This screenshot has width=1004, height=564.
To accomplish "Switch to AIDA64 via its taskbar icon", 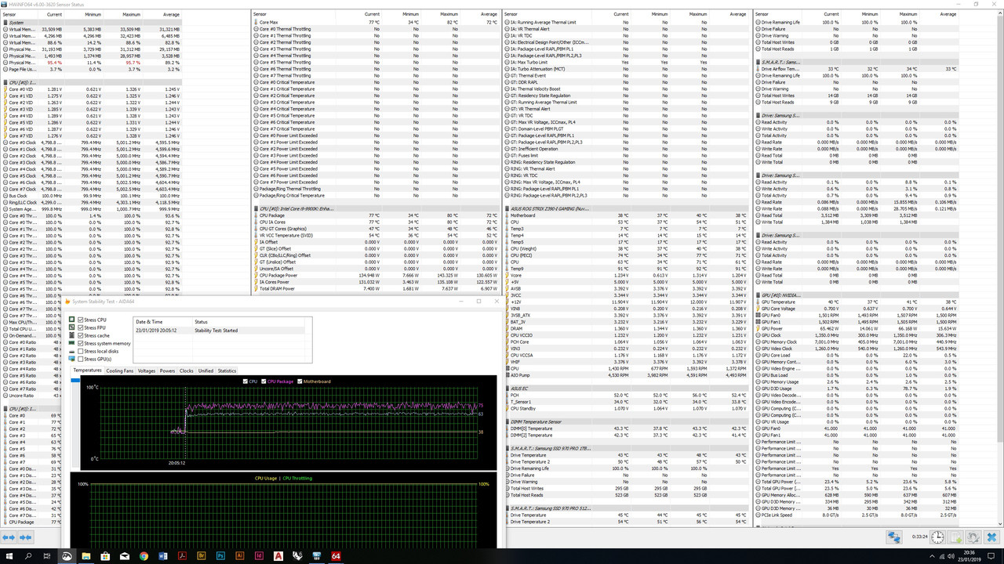I will point(336,555).
